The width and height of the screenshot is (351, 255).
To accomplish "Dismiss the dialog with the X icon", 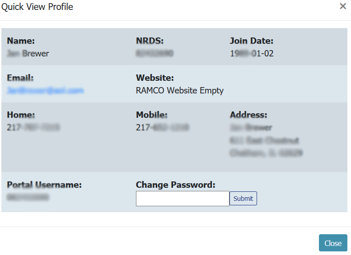I will (343, 6).
